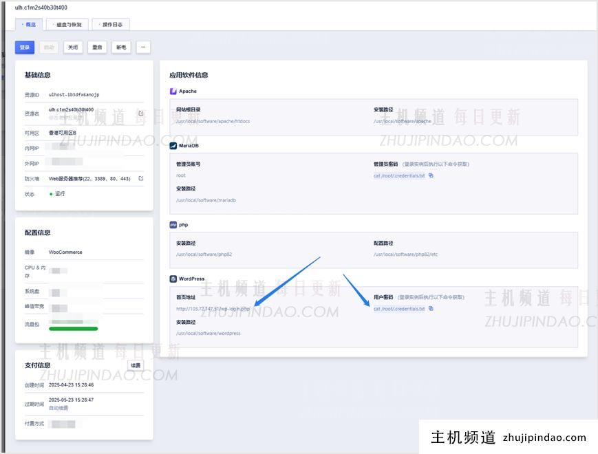Click the Apache htdocs path text
598x454 pixels.
tap(213, 121)
